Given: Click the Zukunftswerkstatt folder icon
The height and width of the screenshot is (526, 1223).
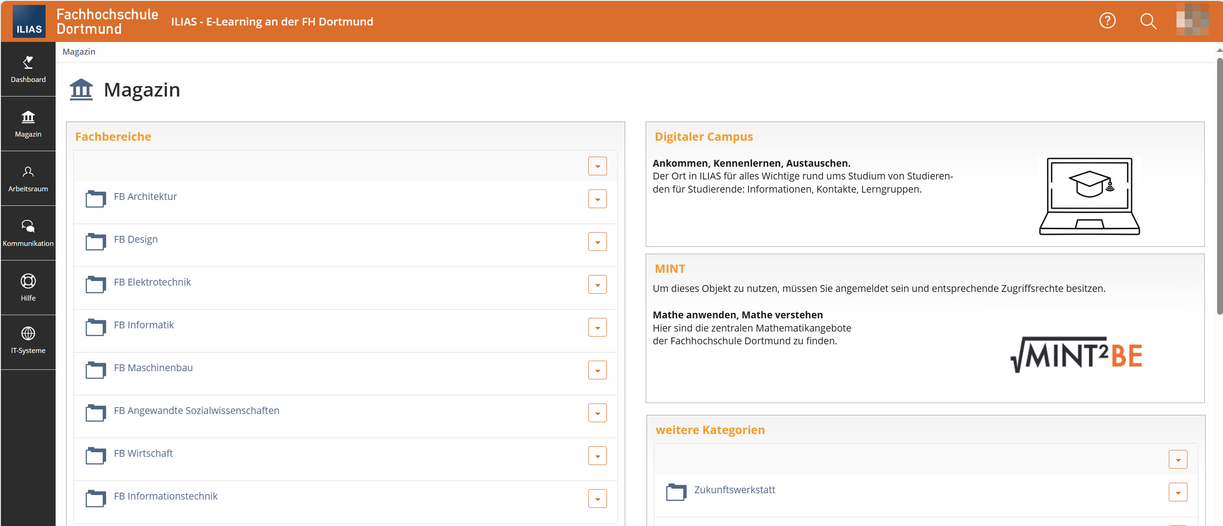Looking at the screenshot, I should coord(676,492).
